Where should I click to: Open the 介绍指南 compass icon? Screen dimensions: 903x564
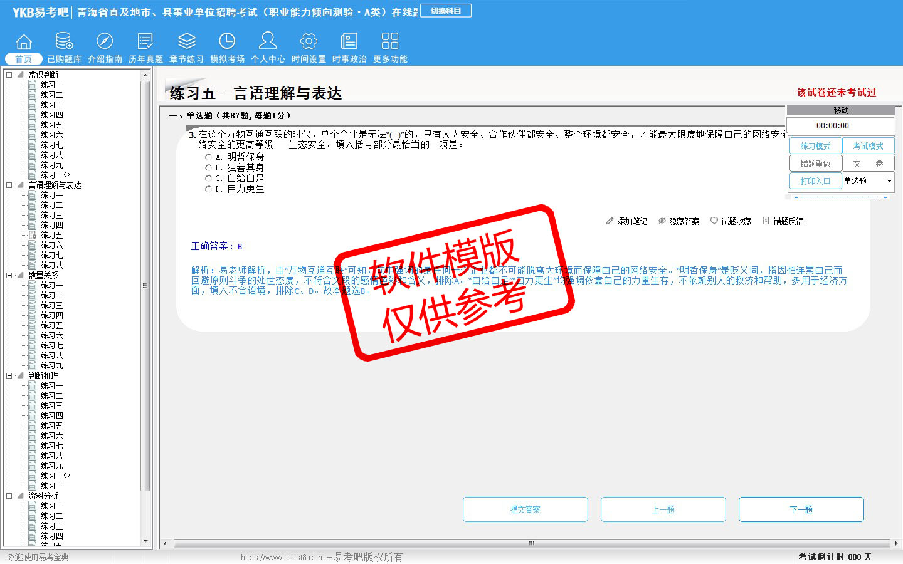105,42
